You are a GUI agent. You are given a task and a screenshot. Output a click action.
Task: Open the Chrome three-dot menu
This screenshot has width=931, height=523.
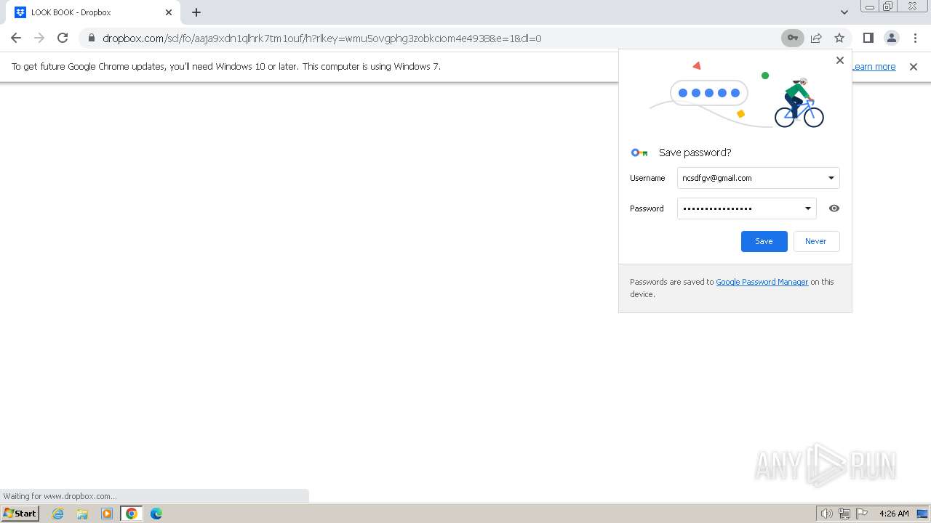pos(914,38)
